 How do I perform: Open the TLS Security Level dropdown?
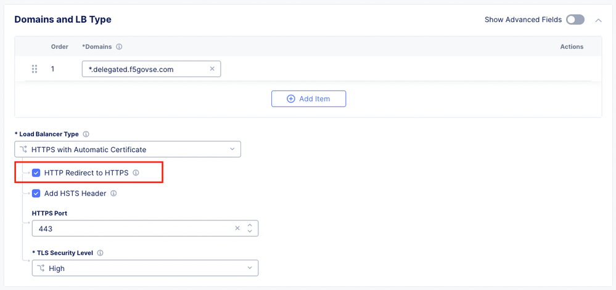click(145, 268)
